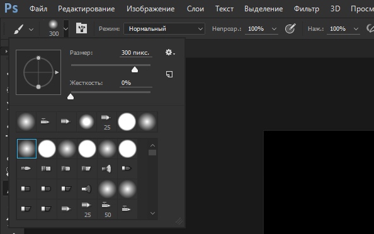
Task: Click the down arrow of brush list scrollbar
Action: 152,213
